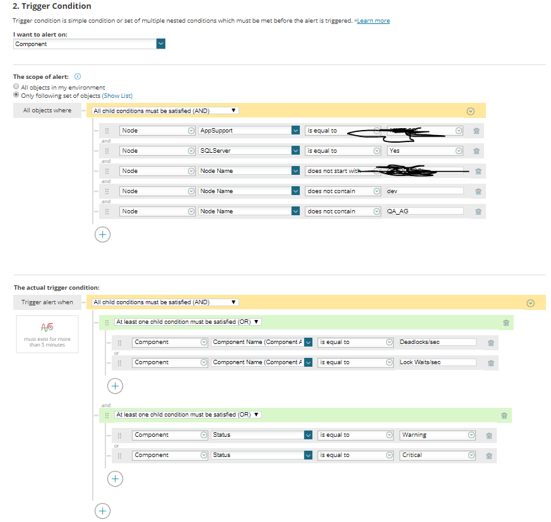Select 'All objects in my environment' radio button
This screenshot has width=551, height=522.
(16, 86)
